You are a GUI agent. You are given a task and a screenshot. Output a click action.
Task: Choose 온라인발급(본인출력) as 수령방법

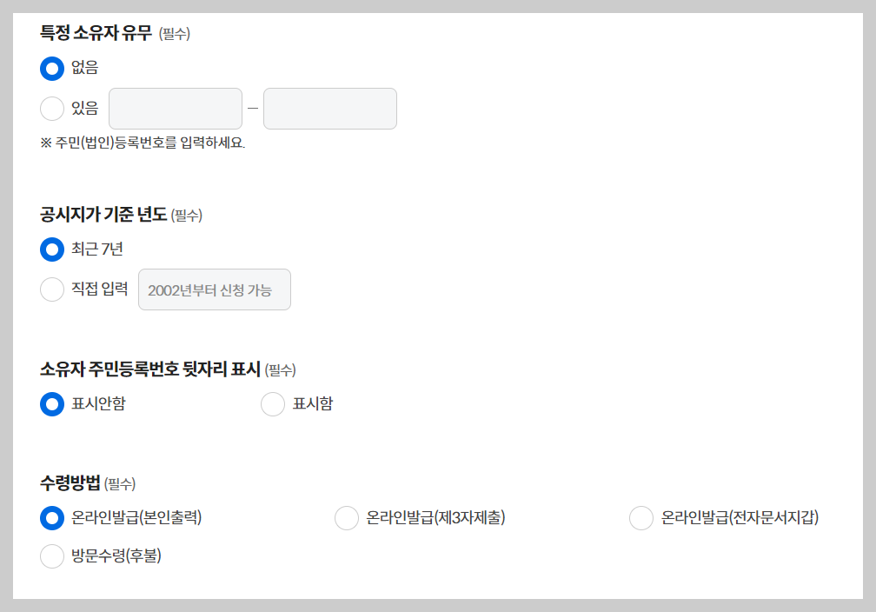click(52, 517)
